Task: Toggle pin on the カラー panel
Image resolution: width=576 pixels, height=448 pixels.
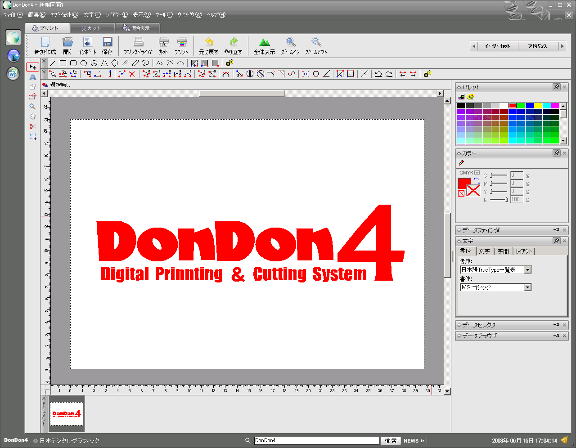Action: coord(557,153)
